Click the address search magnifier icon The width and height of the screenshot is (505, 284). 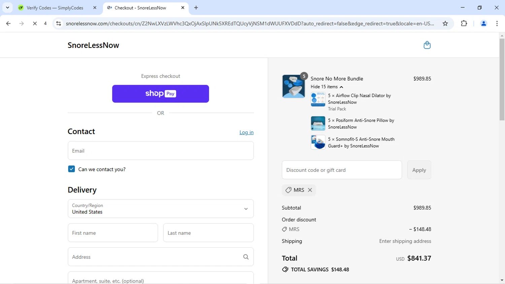tap(246, 257)
